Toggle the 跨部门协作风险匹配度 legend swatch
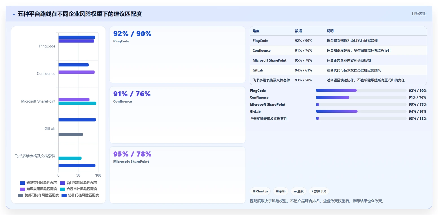The width and height of the screenshot is (438, 215). (21, 195)
